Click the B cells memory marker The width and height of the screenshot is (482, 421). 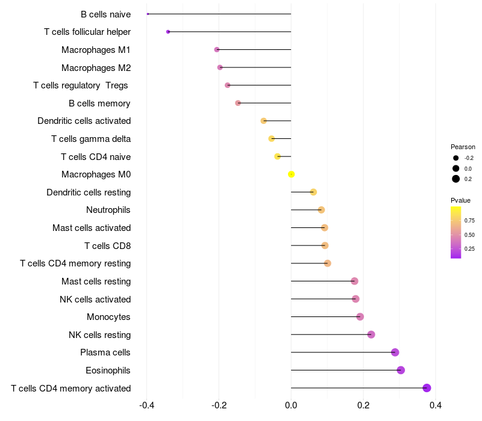tap(238, 103)
